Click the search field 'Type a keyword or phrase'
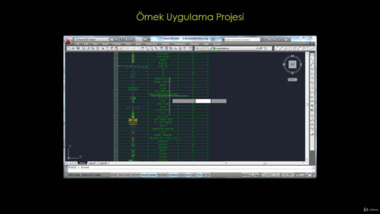 coord(242,40)
